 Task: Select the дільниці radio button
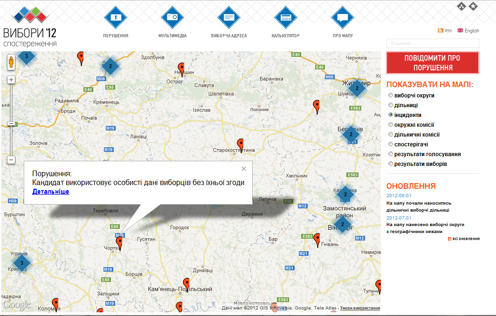(x=391, y=105)
